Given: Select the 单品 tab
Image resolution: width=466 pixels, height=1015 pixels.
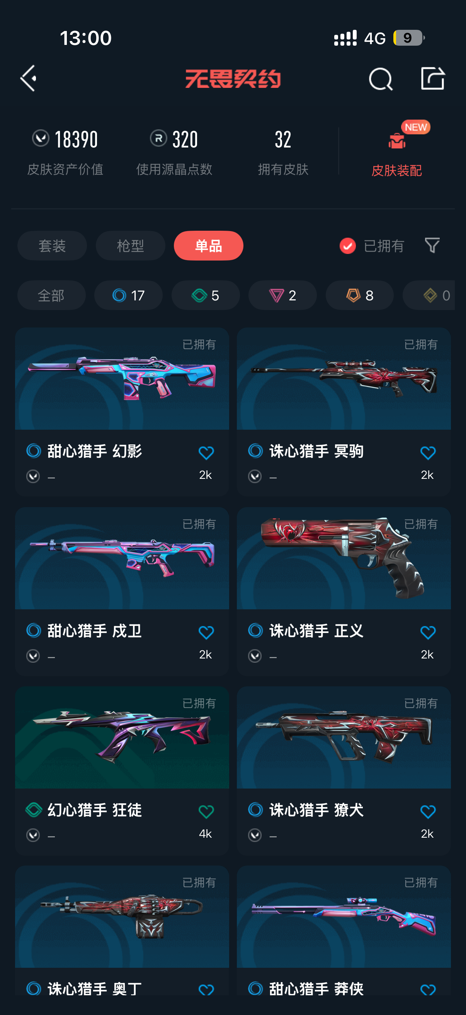Looking at the screenshot, I should point(208,245).
